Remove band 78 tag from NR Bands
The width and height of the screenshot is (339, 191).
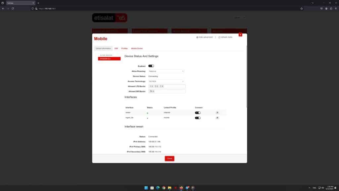[153, 92]
